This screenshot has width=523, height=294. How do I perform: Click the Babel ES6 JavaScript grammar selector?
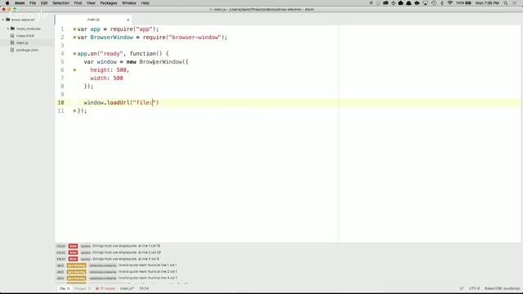tap(503, 288)
